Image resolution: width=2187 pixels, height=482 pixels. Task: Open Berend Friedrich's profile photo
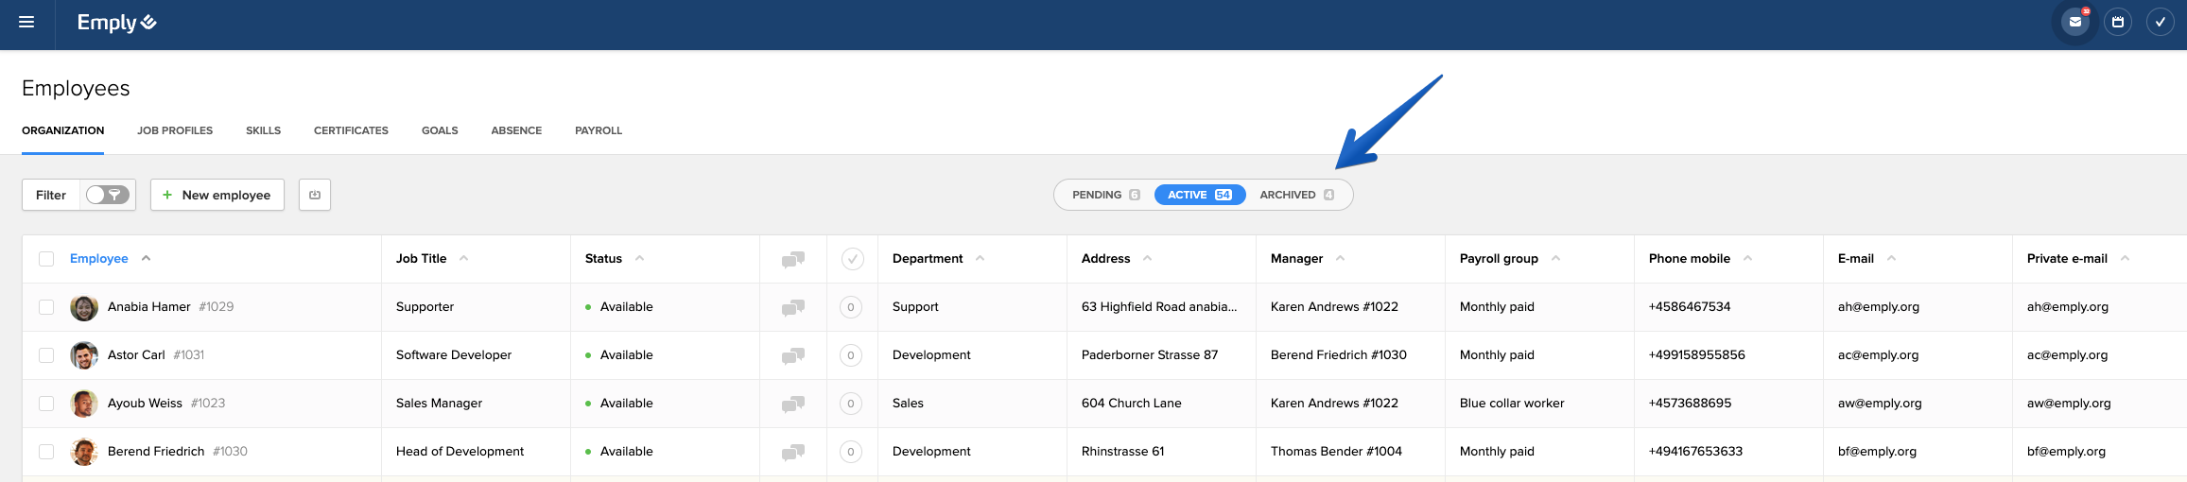84,452
